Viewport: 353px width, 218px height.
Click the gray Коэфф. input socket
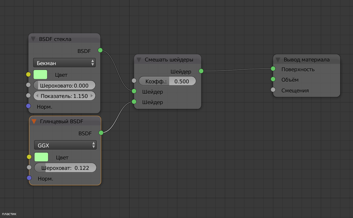tap(134, 81)
